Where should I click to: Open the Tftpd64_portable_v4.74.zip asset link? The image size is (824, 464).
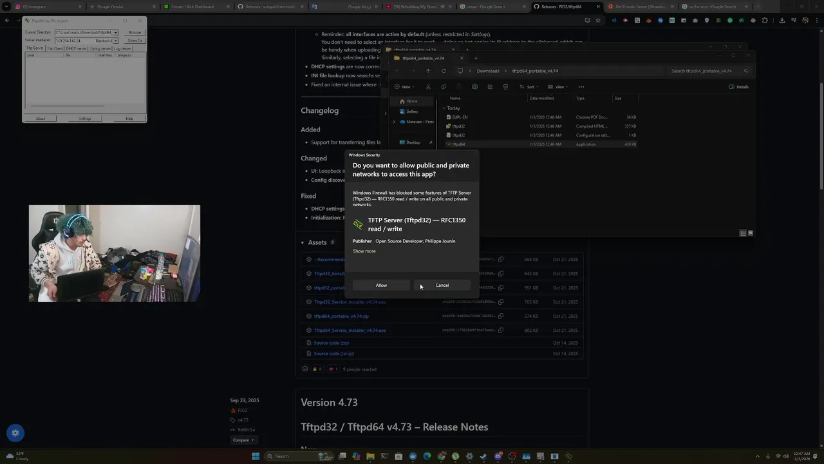tap(341, 316)
